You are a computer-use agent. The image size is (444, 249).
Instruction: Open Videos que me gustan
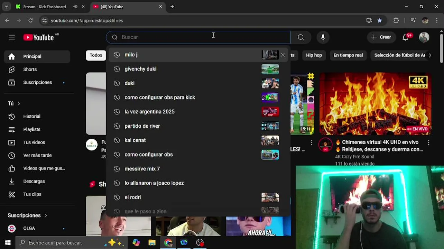[37, 168]
